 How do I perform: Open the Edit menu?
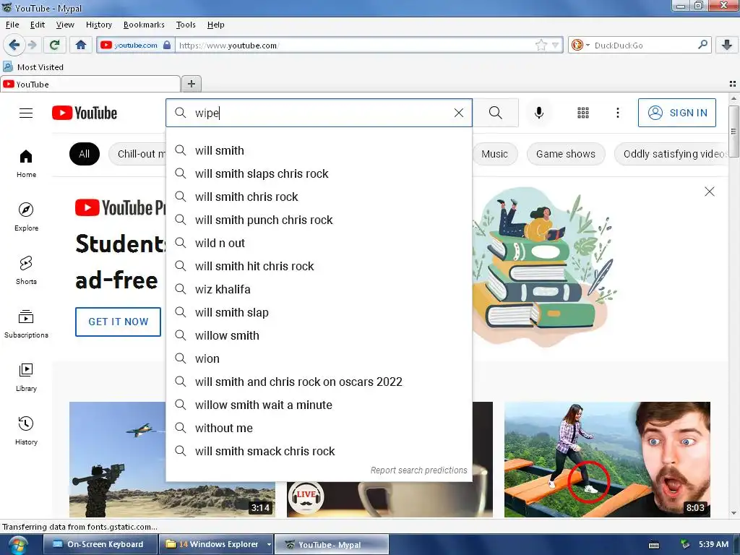pyautogui.click(x=38, y=25)
